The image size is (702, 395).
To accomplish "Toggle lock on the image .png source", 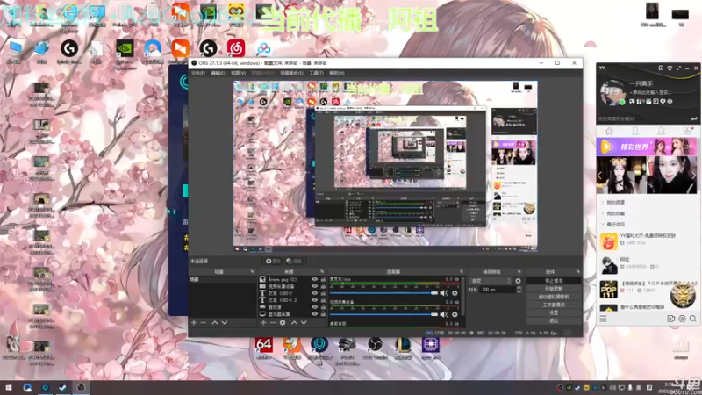I will click(323, 279).
